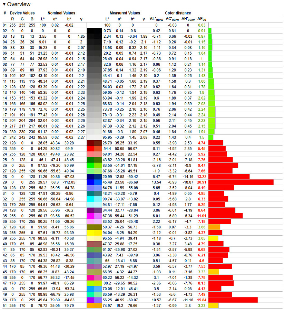
Task: Click the yellow error bar in row 39
Action: 213,238
